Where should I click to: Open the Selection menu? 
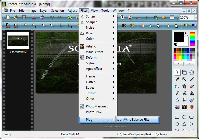tap(58, 11)
